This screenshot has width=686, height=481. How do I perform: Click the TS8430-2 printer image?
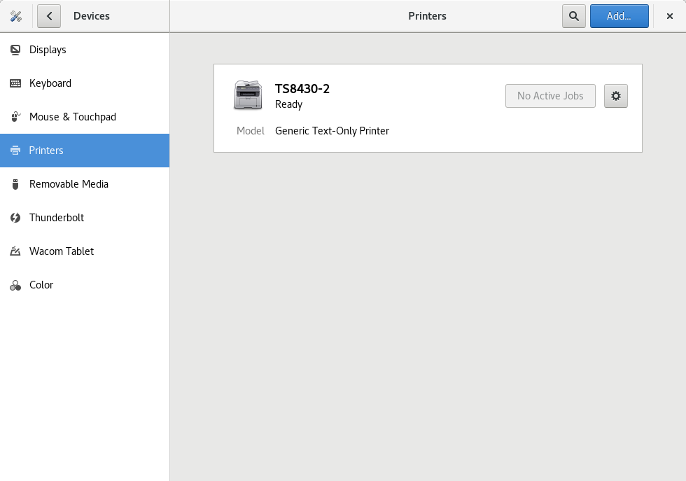tap(248, 95)
